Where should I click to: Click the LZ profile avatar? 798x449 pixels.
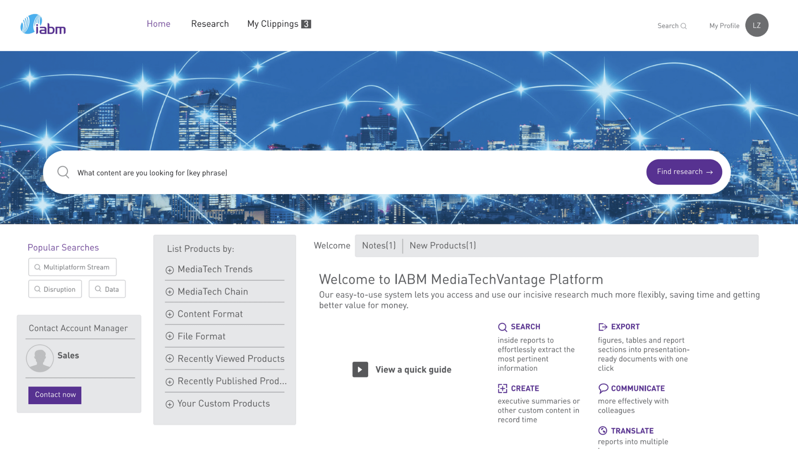(x=757, y=25)
